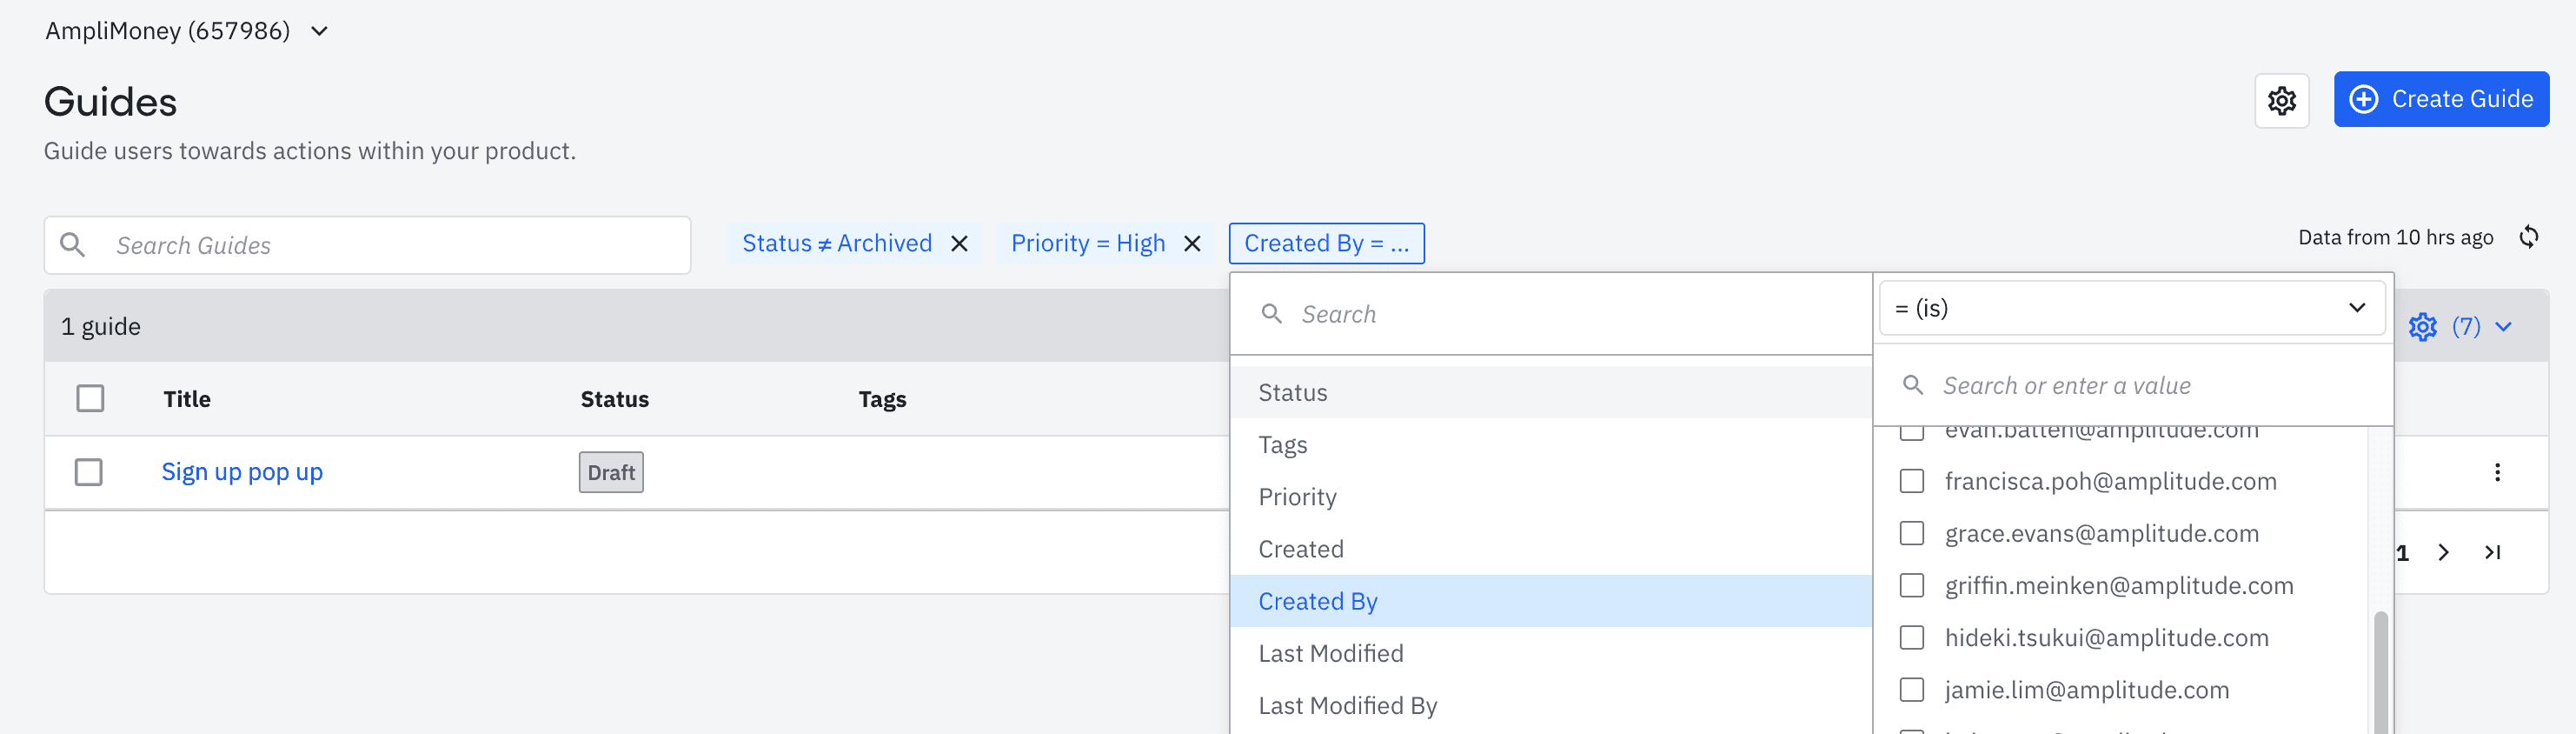
Task: Remove the Status ≠ Archived filter
Action: (x=959, y=244)
